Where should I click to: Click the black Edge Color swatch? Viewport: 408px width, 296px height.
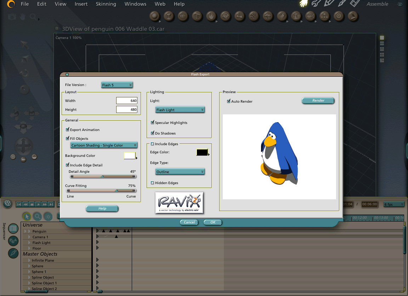tap(202, 152)
